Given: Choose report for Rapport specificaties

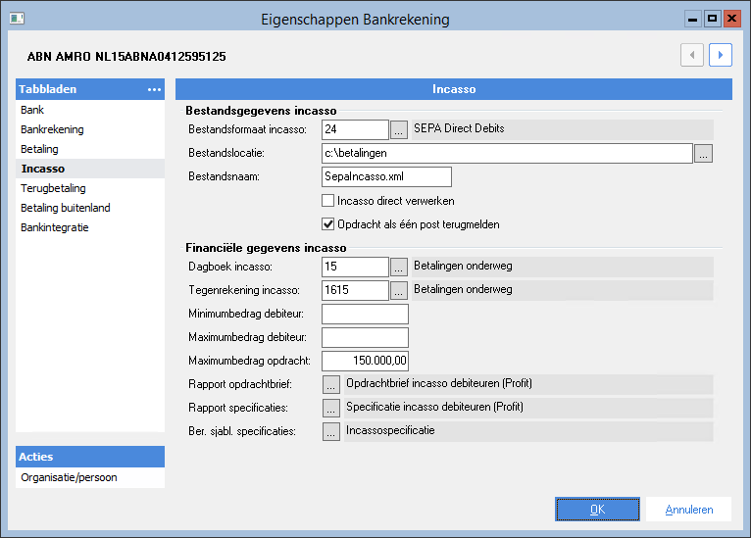Looking at the screenshot, I should 331,409.
